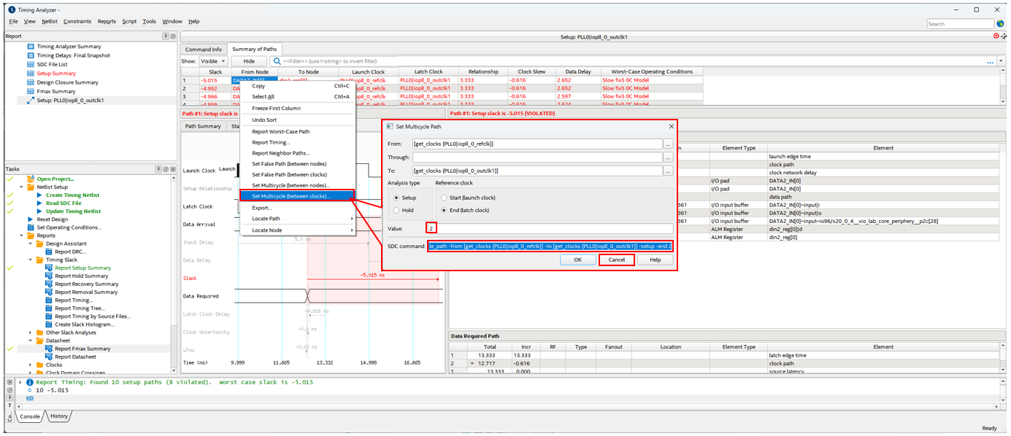The width and height of the screenshot is (1011, 436).
Task: Click the filter search magnifier icon
Action: 278,61
